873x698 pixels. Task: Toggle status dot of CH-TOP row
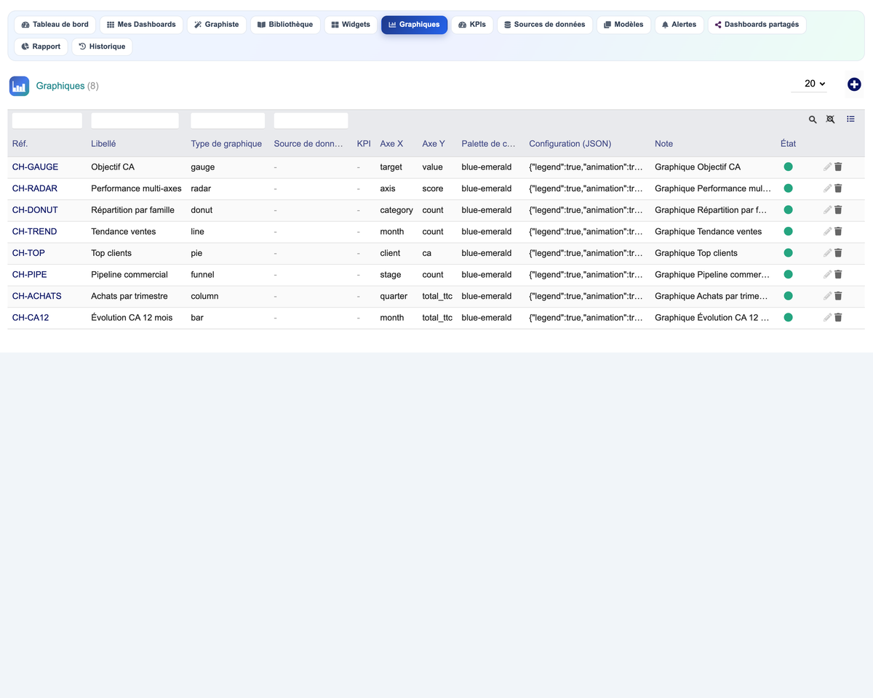click(788, 253)
